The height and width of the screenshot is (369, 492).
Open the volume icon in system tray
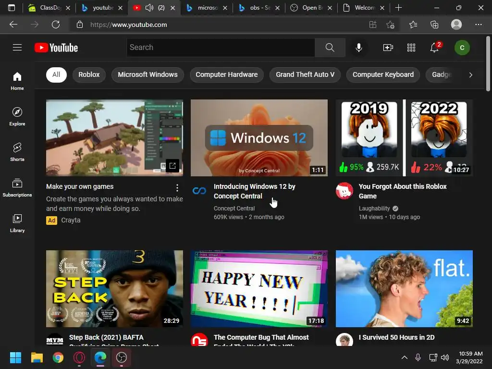coord(444,357)
